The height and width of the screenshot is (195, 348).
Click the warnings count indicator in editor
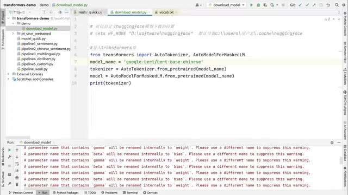327,19
